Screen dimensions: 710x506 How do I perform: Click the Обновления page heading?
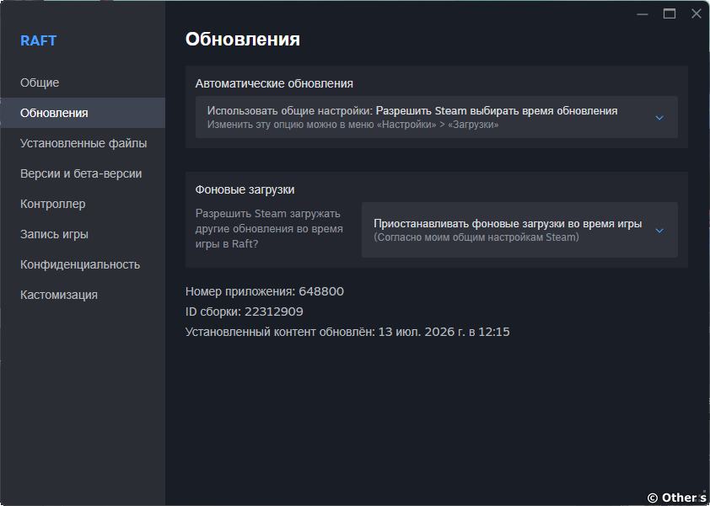[x=243, y=39]
